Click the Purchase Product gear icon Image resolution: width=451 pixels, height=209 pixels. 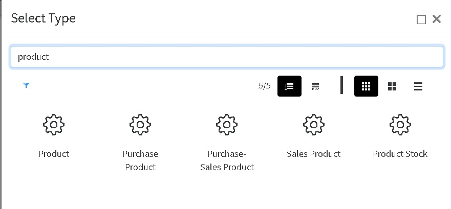pyautogui.click(x=140, y=125)
